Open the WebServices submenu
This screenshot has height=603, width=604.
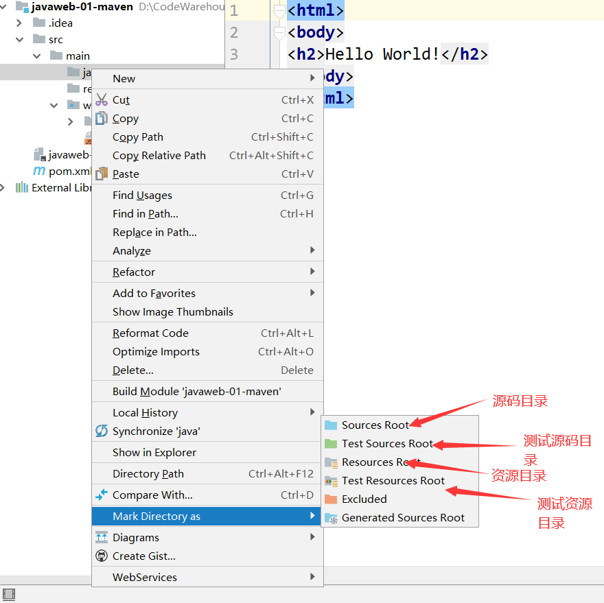coord(207,577)
